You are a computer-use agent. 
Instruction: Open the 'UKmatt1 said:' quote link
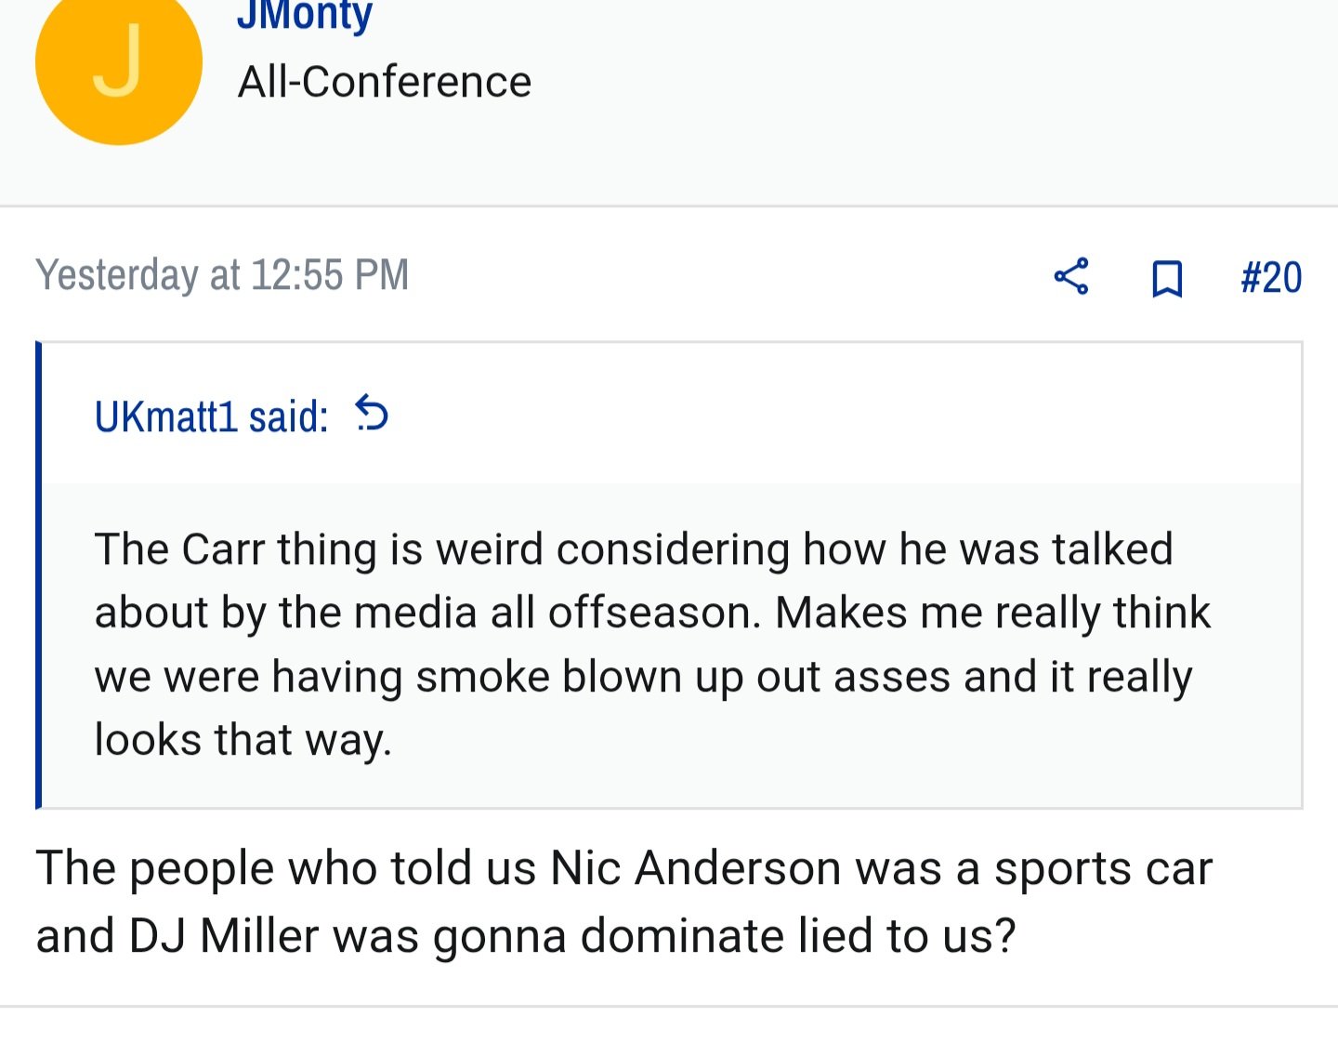click(x=211, y=416)
